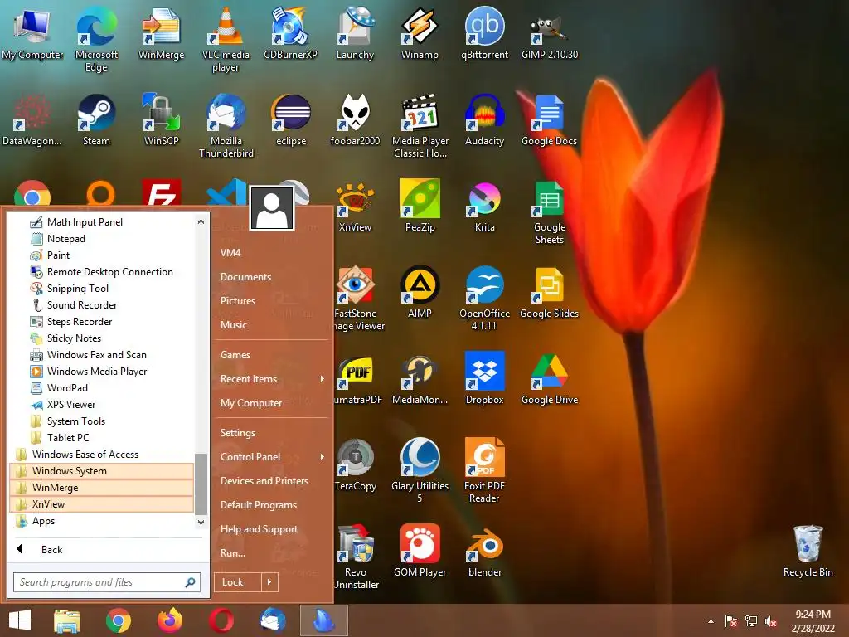Click the Windows Start button
This screenshot has width=849, height=637.
(x=20, y=620)
